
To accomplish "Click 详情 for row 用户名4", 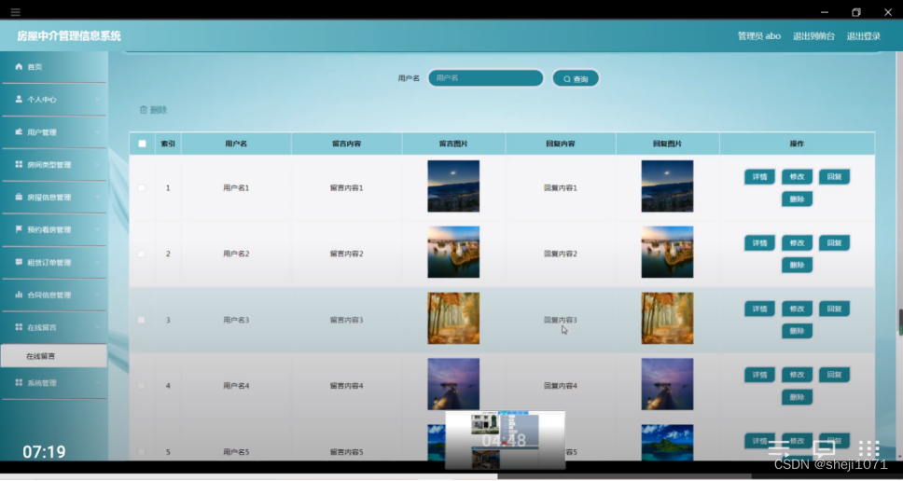I will (759, 375).
